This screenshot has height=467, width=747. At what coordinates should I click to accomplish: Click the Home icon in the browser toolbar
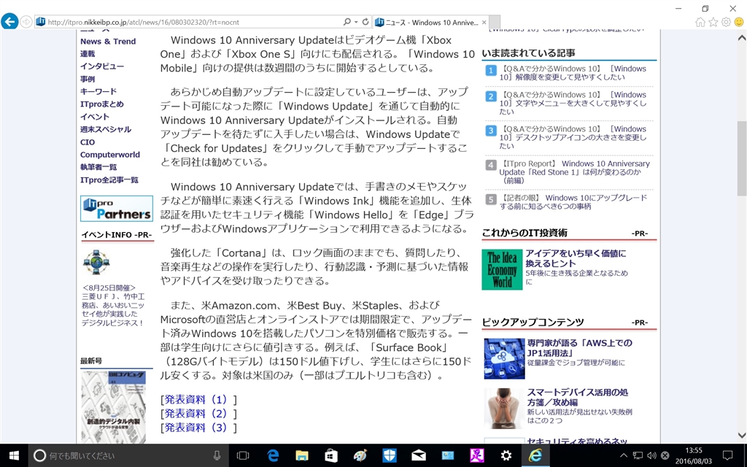pyautogui.click(x=700, y=22)
